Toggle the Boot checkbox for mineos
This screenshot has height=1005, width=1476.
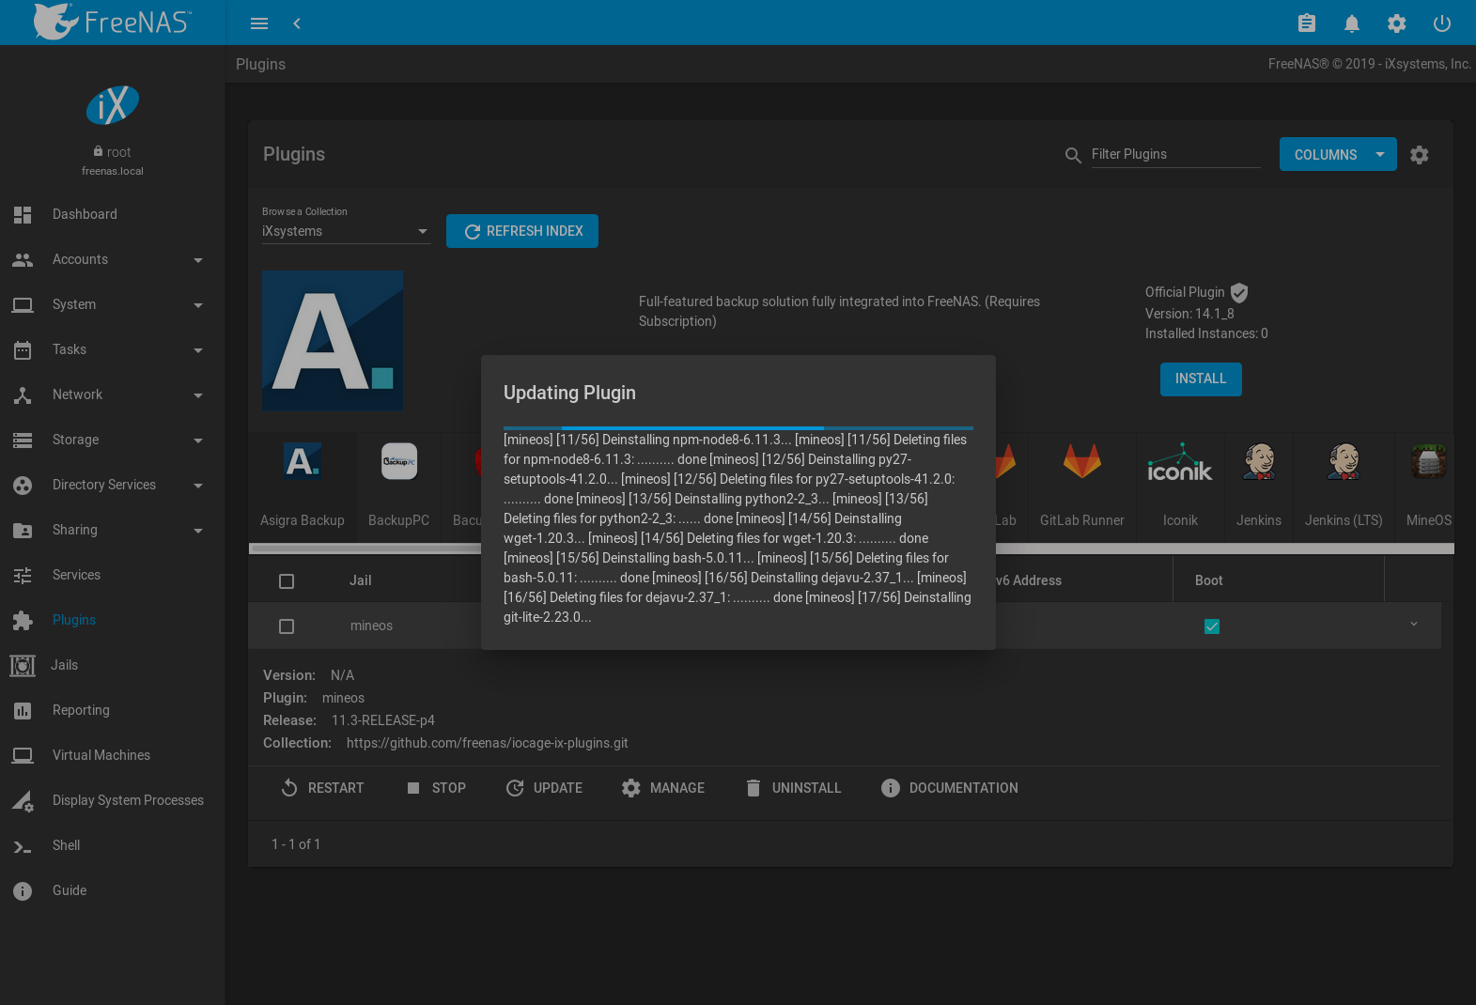click(x=1212, y=626)
